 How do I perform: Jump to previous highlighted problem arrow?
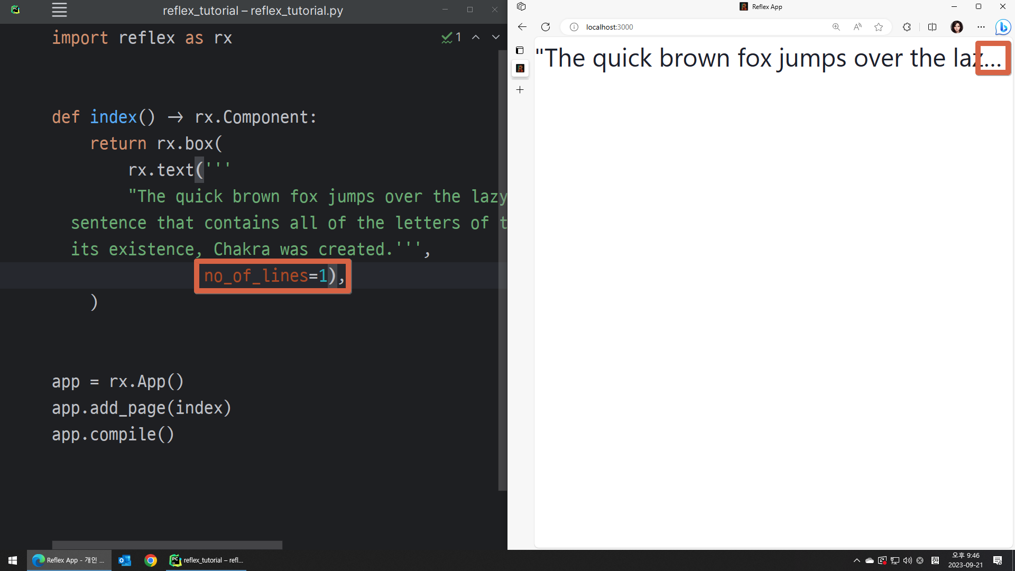pyautogui.click(x=476, y=37)
